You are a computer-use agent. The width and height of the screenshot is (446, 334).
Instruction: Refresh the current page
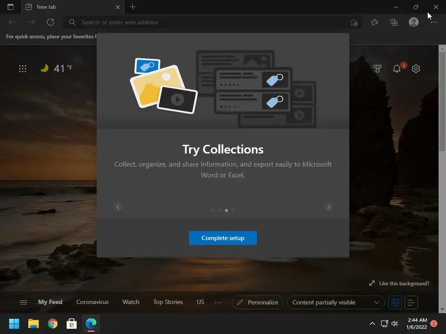pos(51,22)
